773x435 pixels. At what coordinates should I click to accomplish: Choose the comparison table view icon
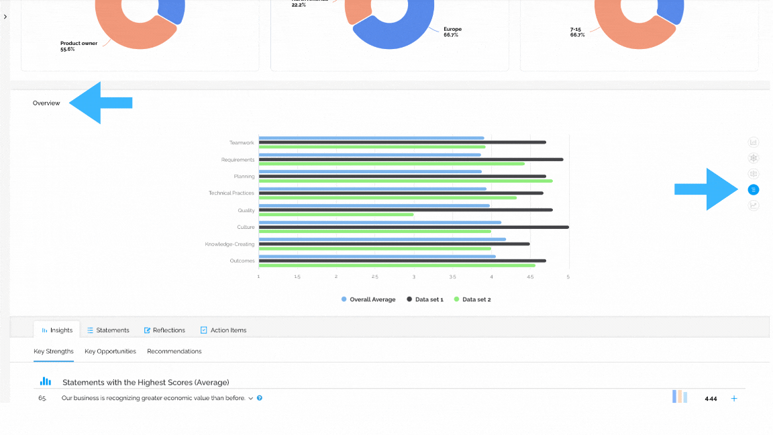pos(754,174)
